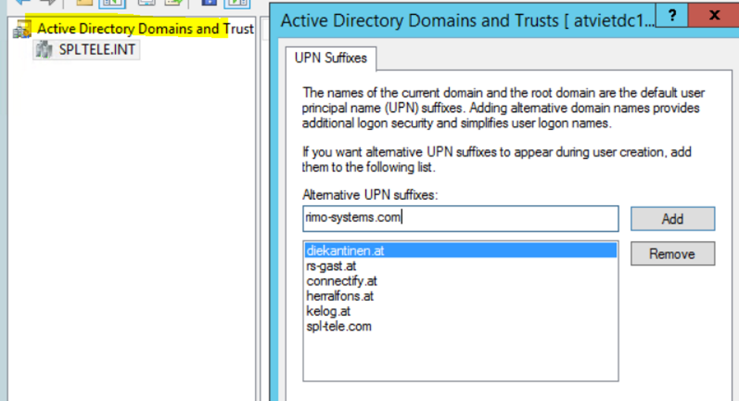Screen dimensions: 739x401
Task: Add the typed UPN suffix
Action: [x=672, y=219]
